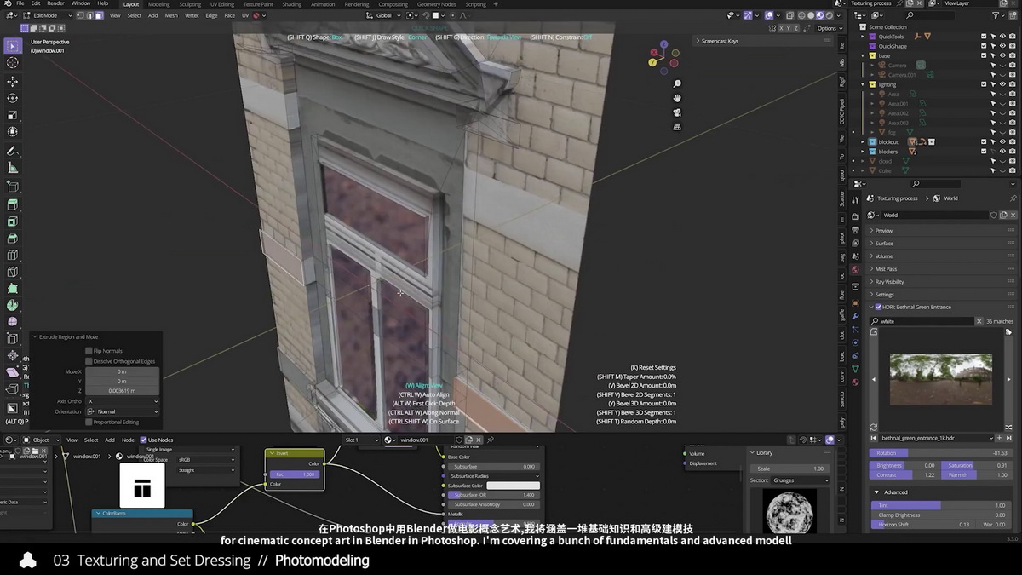
Task: Exclude QuickTools collection from view layer
Action: point(984,37)
